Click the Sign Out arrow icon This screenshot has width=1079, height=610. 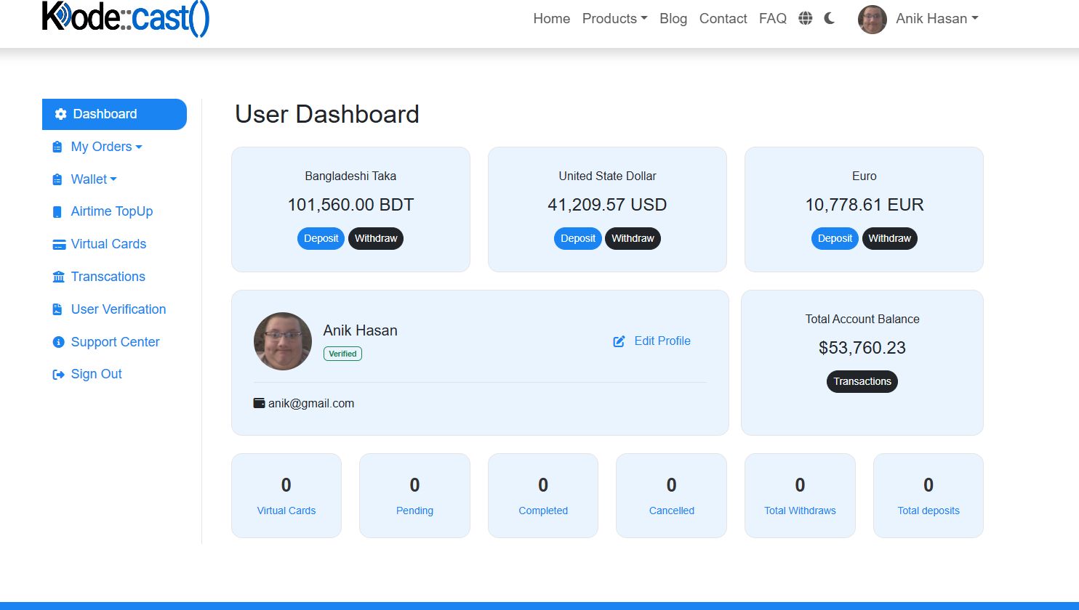click(59, 375)
